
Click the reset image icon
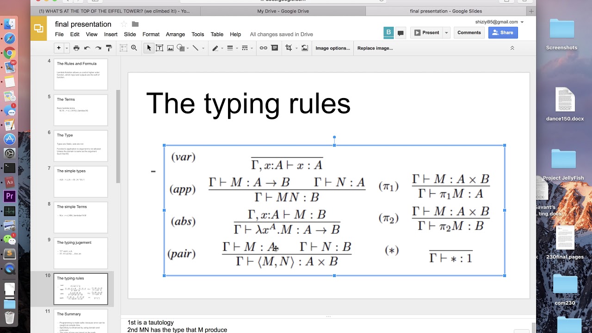pyautogui.click(x=304, y=48)
